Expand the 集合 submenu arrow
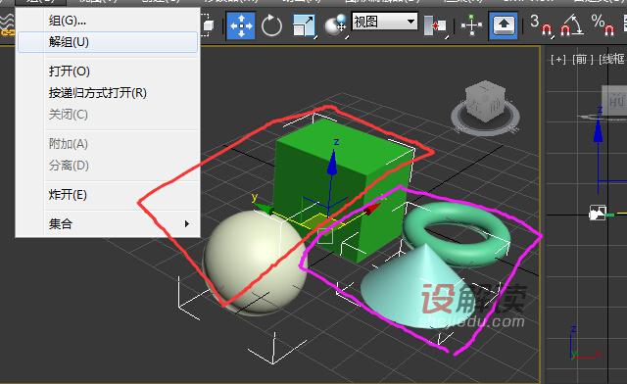This screenshot has width=627, height=384. tap(187, 223)
